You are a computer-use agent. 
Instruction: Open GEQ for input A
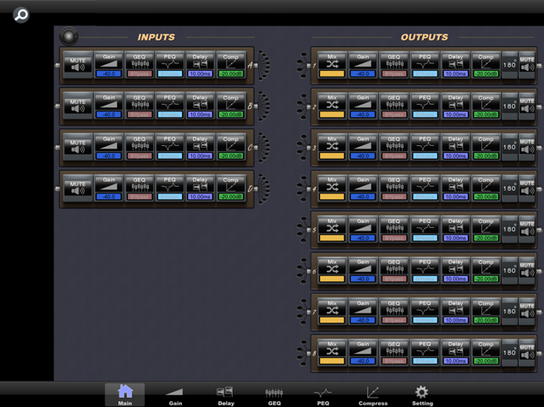[x=139, y=64]
